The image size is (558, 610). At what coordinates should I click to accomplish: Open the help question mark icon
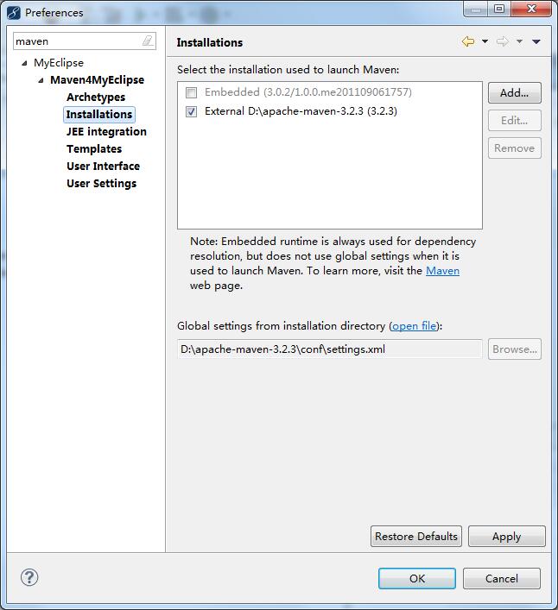[x=29, y=577]
